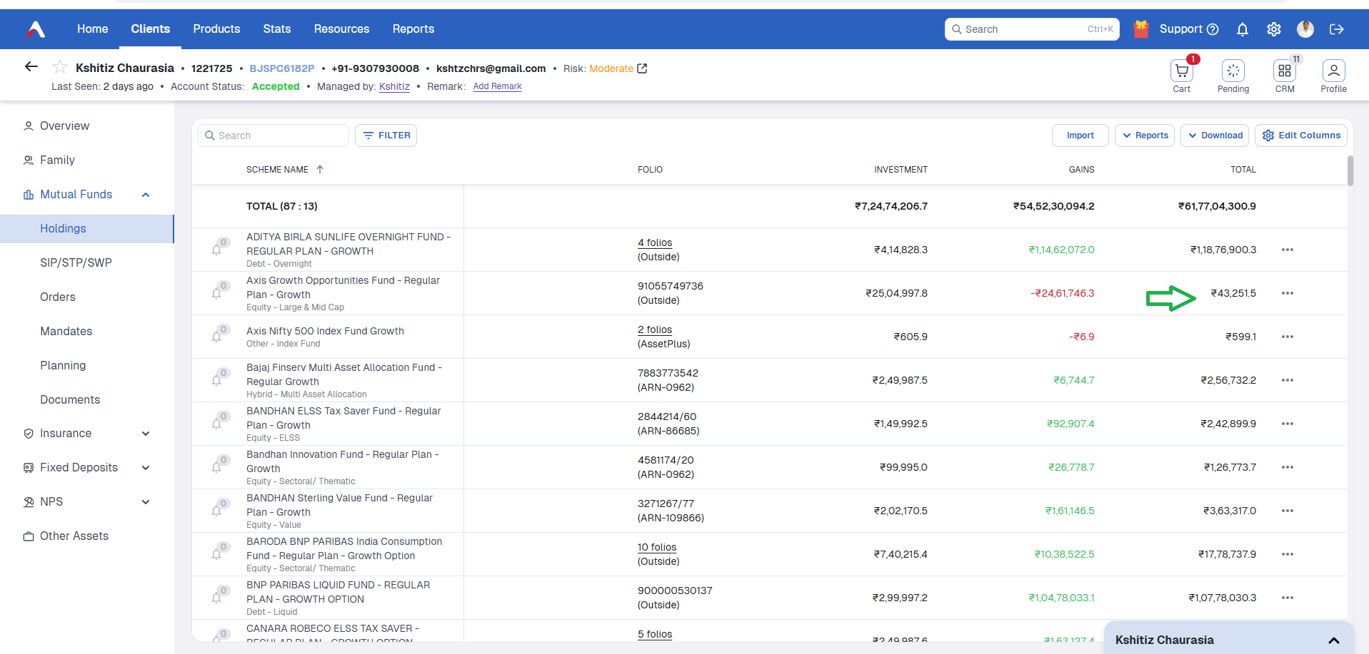The width and height of the screenshot is (1369, 654).
Task: Click the Add Remark link
Action: 497,86
